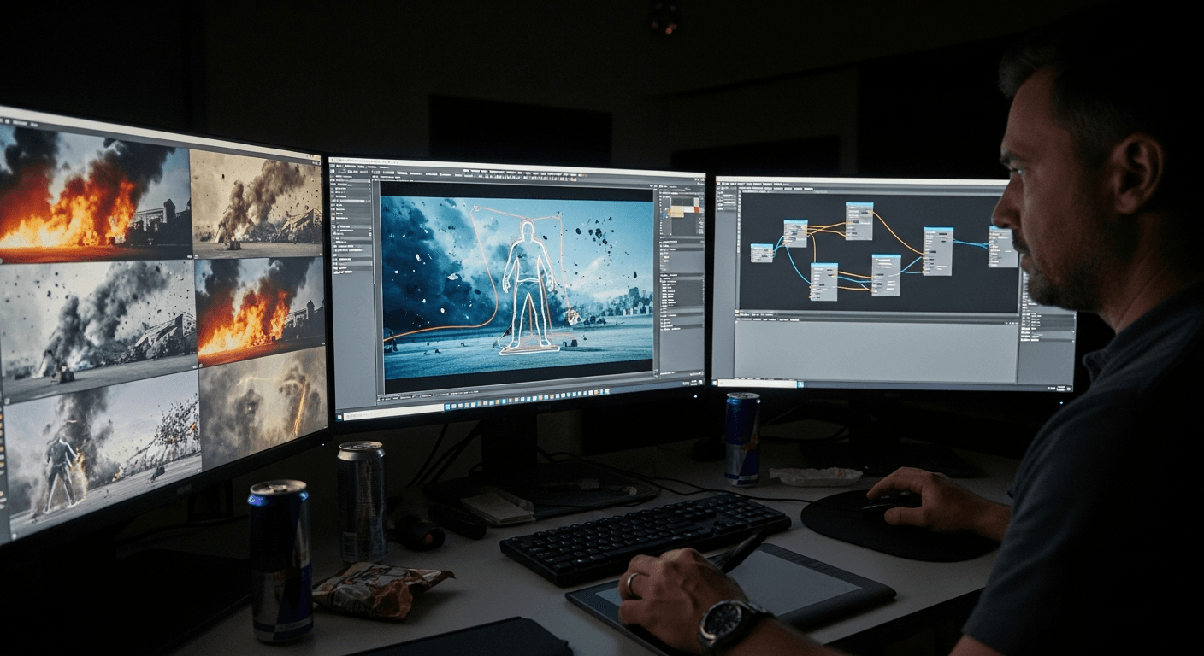Click the taskbar search box on the center monitor
Viewport: 1204px width, 656px height.
393,411
